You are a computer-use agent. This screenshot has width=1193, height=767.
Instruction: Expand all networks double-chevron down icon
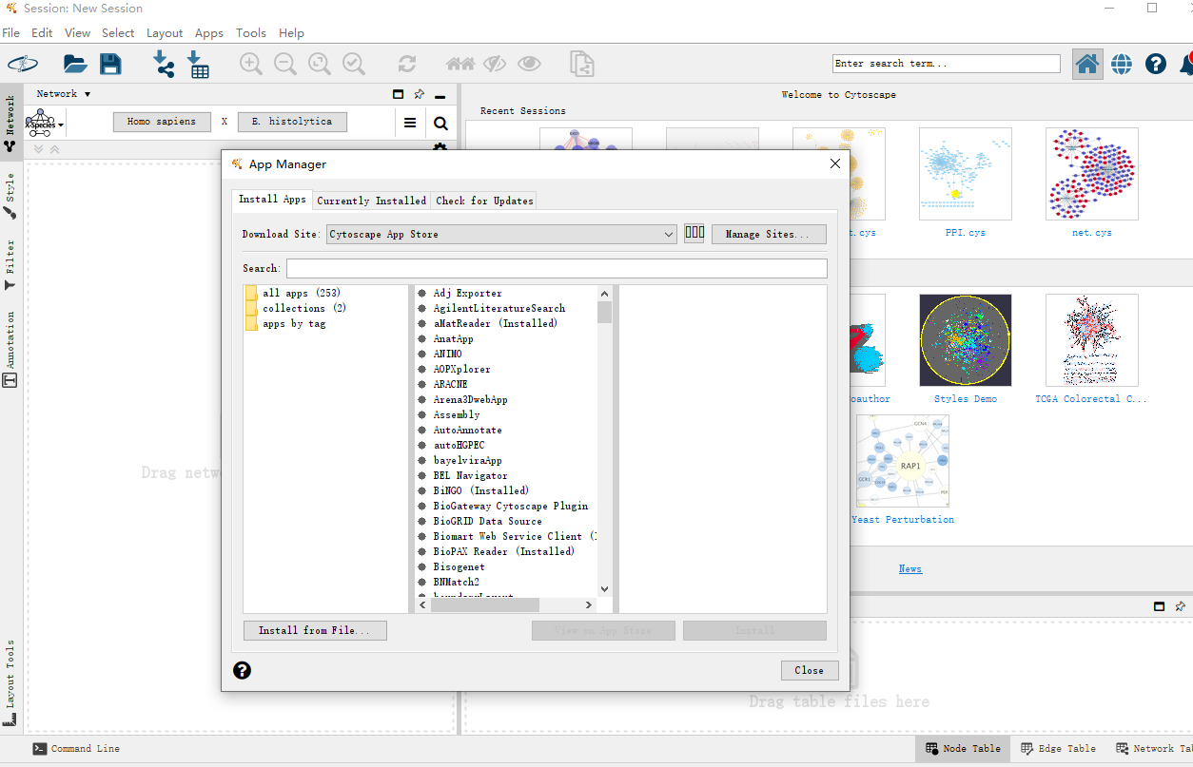39,148
